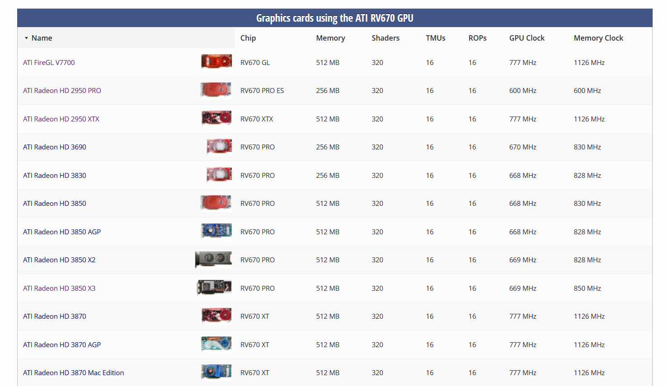Open the ATI Radeon HD 3690 link
This screenshot has width=668, height=386.
pos(55,147)
